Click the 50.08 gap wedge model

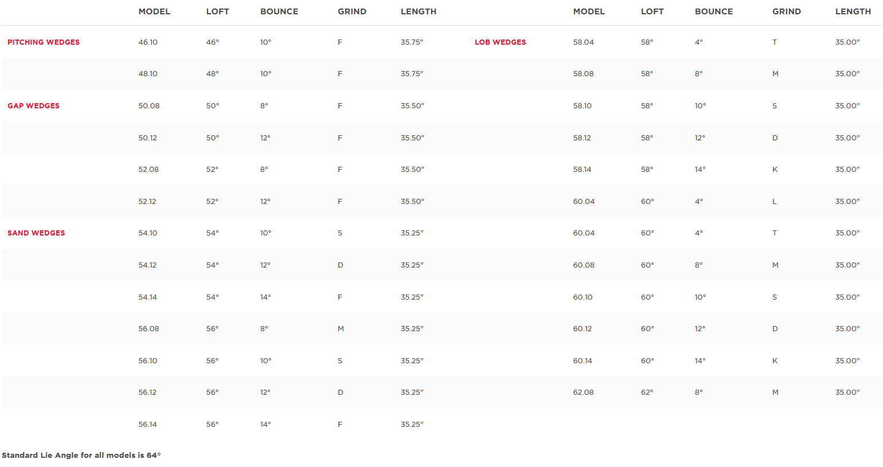tap(149, 106)
